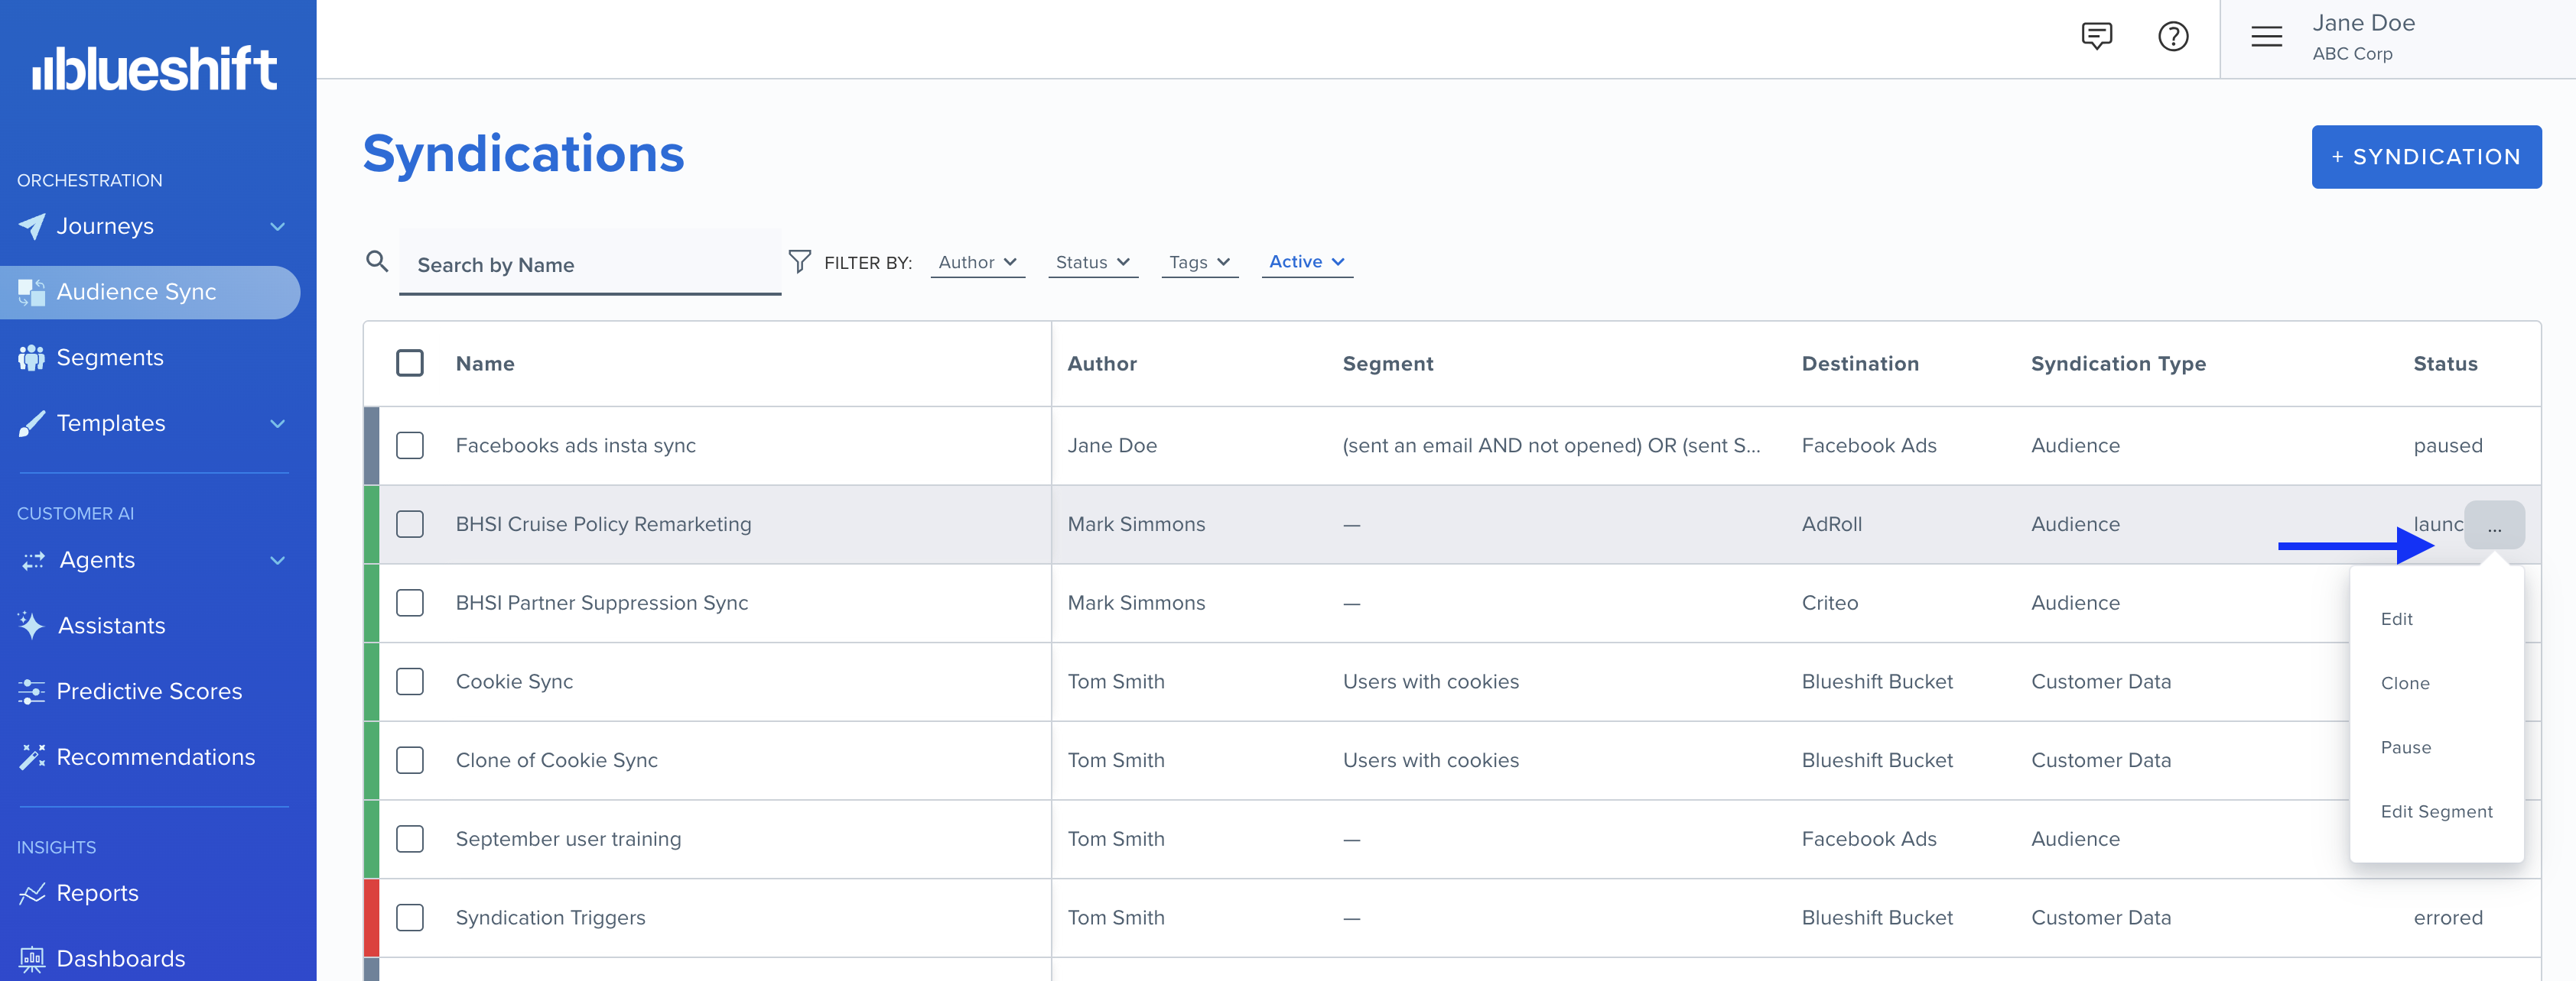This screenshot has height=981, width=2576.
Task: Open Segments from the sidebar
Action: click(x=110, y=358)
